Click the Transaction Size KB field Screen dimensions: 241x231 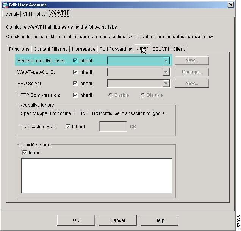coord(113,126)
